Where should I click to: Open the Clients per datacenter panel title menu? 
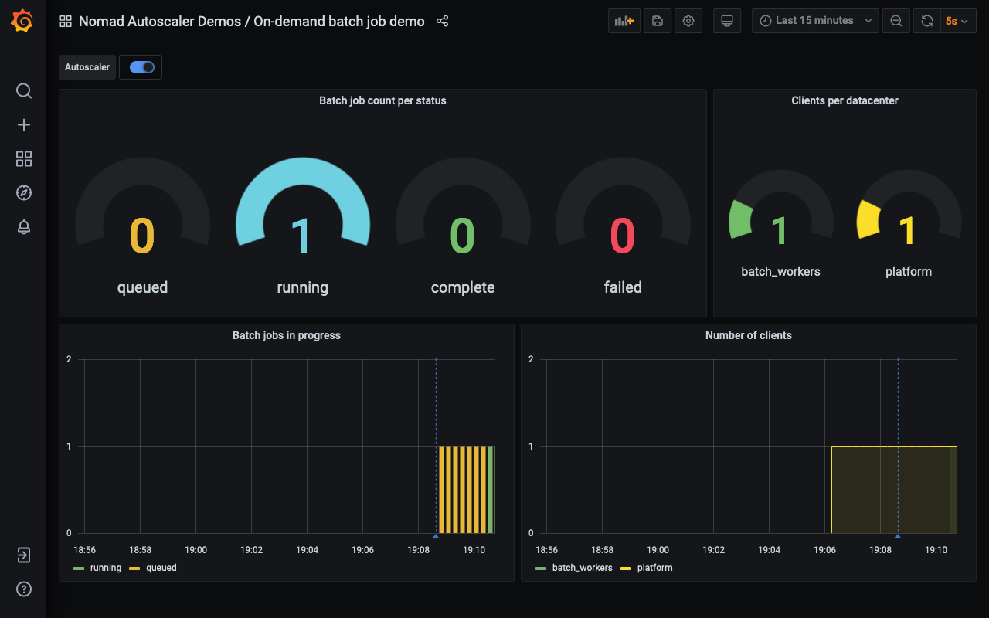(x=845, y=100)
